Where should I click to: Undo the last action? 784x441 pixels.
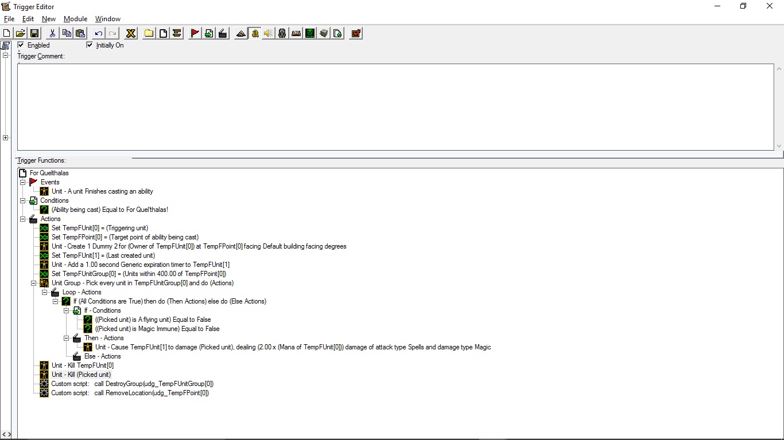click(x=99, y=33)
